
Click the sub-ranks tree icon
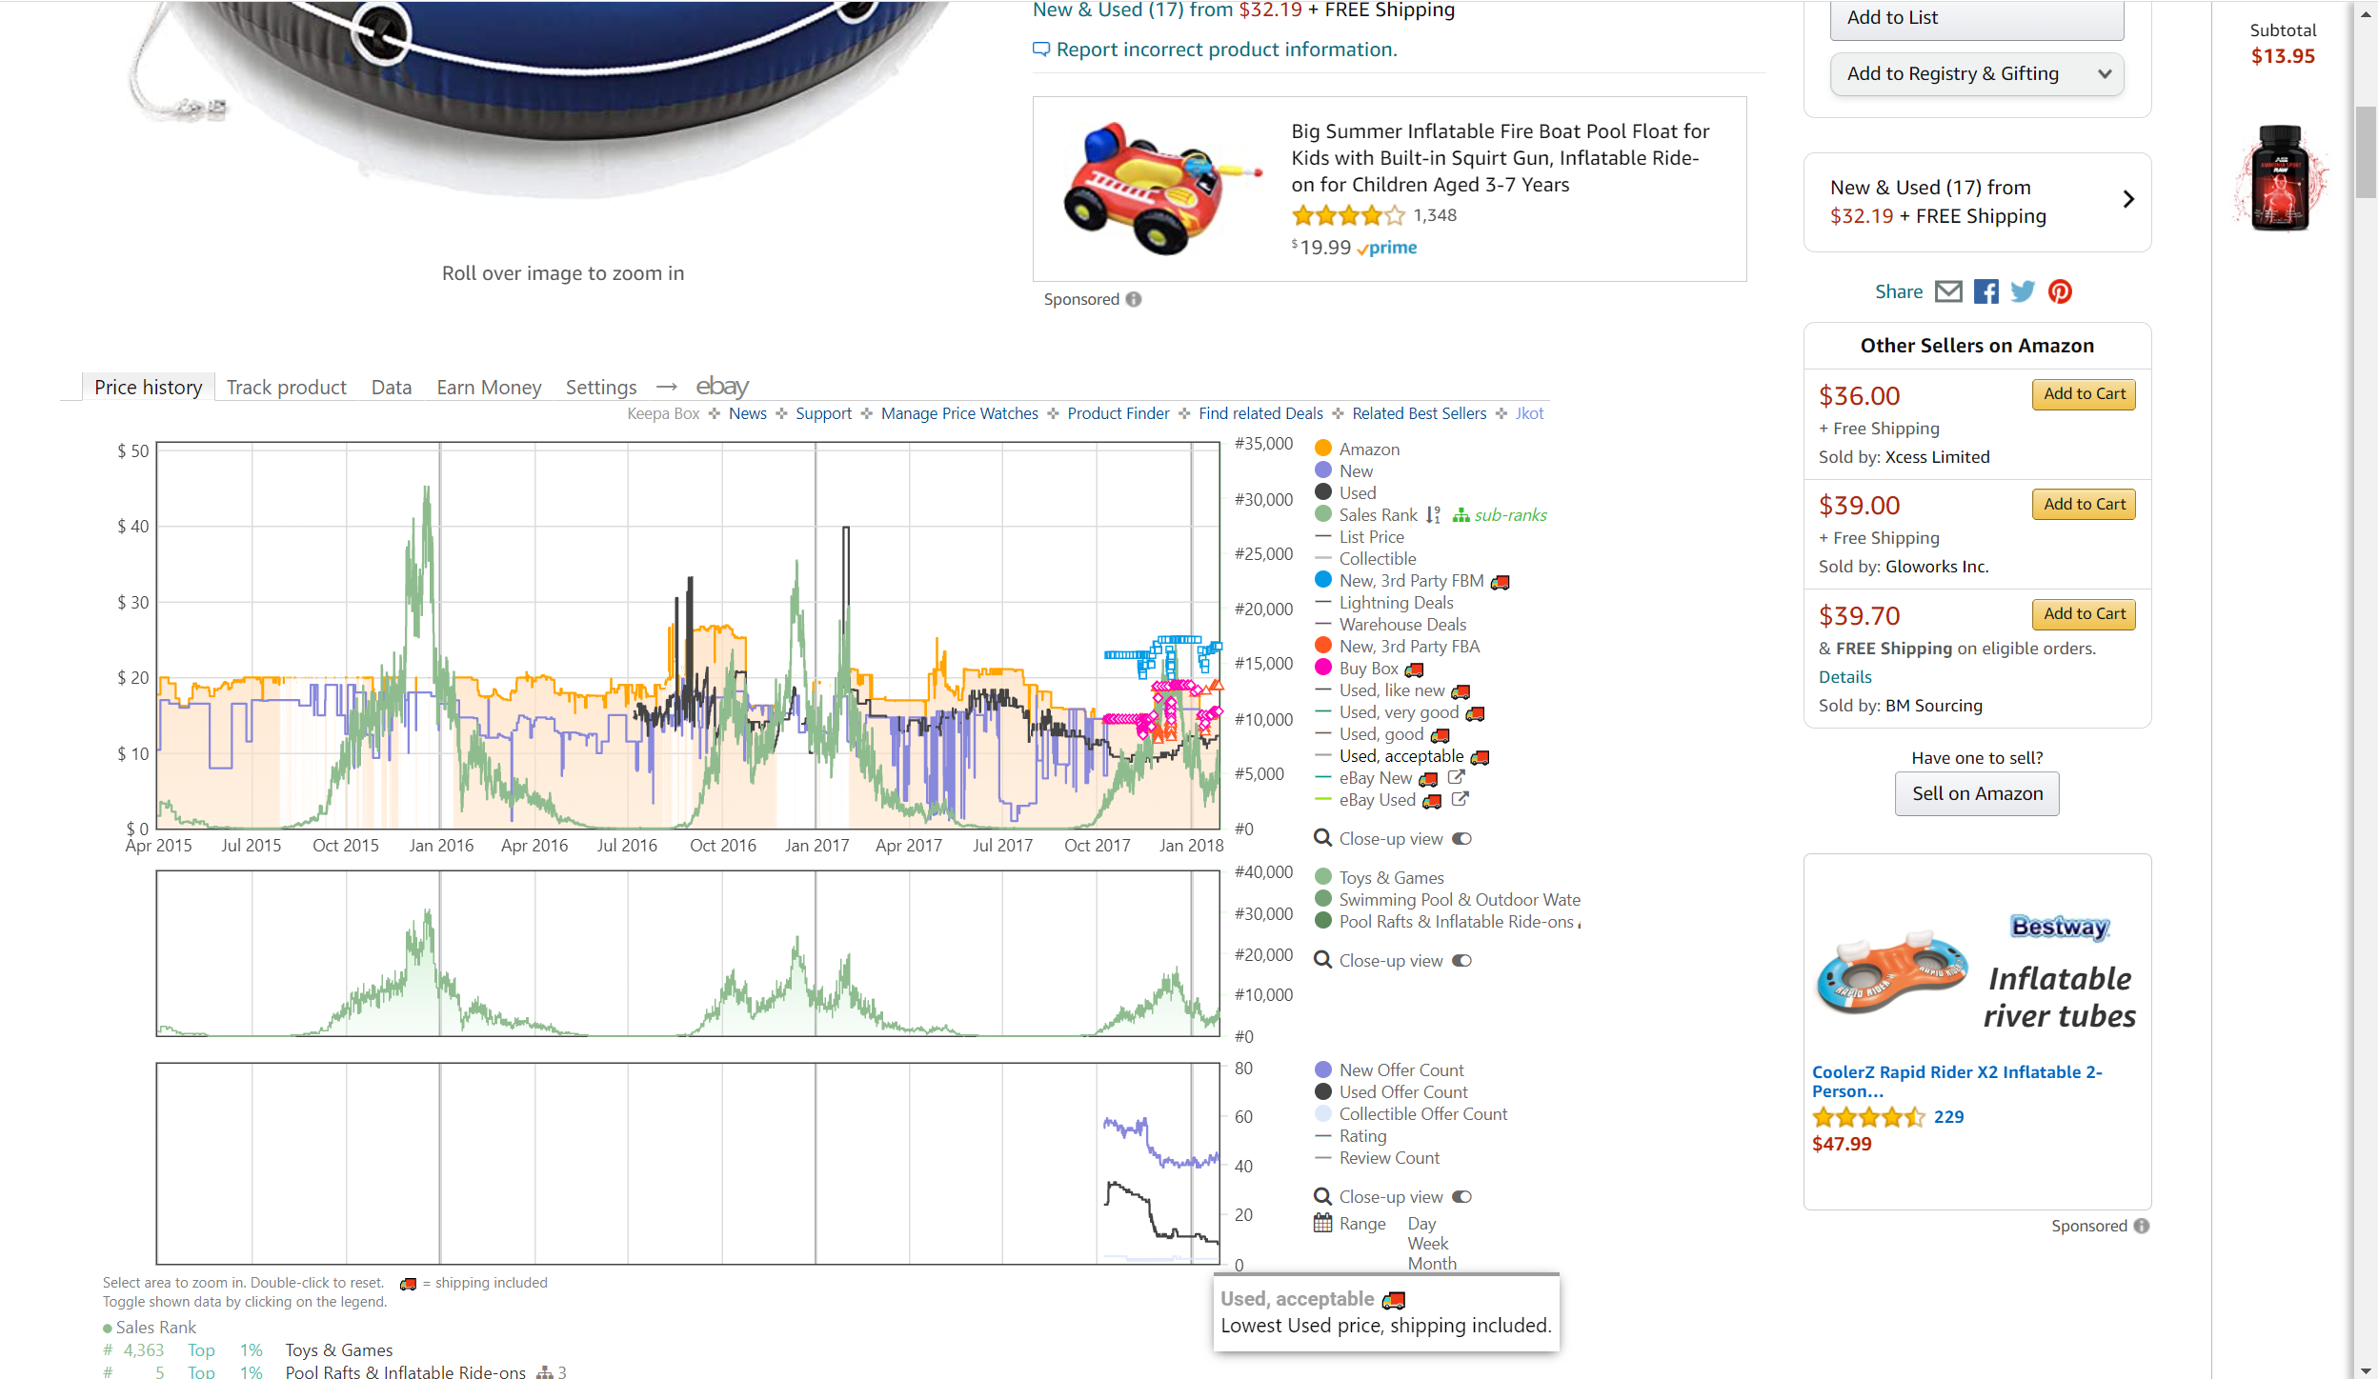[1461, 515]
